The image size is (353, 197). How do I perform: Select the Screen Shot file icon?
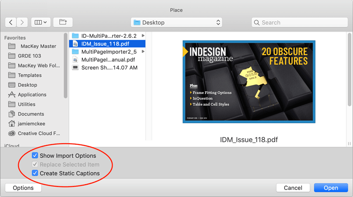[75, 68]
